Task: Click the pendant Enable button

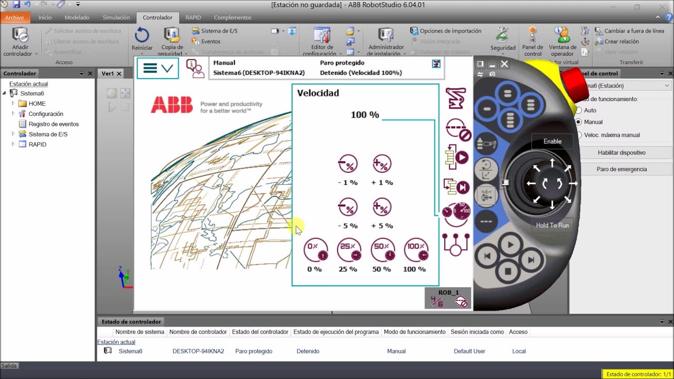Action: [552, 142]
